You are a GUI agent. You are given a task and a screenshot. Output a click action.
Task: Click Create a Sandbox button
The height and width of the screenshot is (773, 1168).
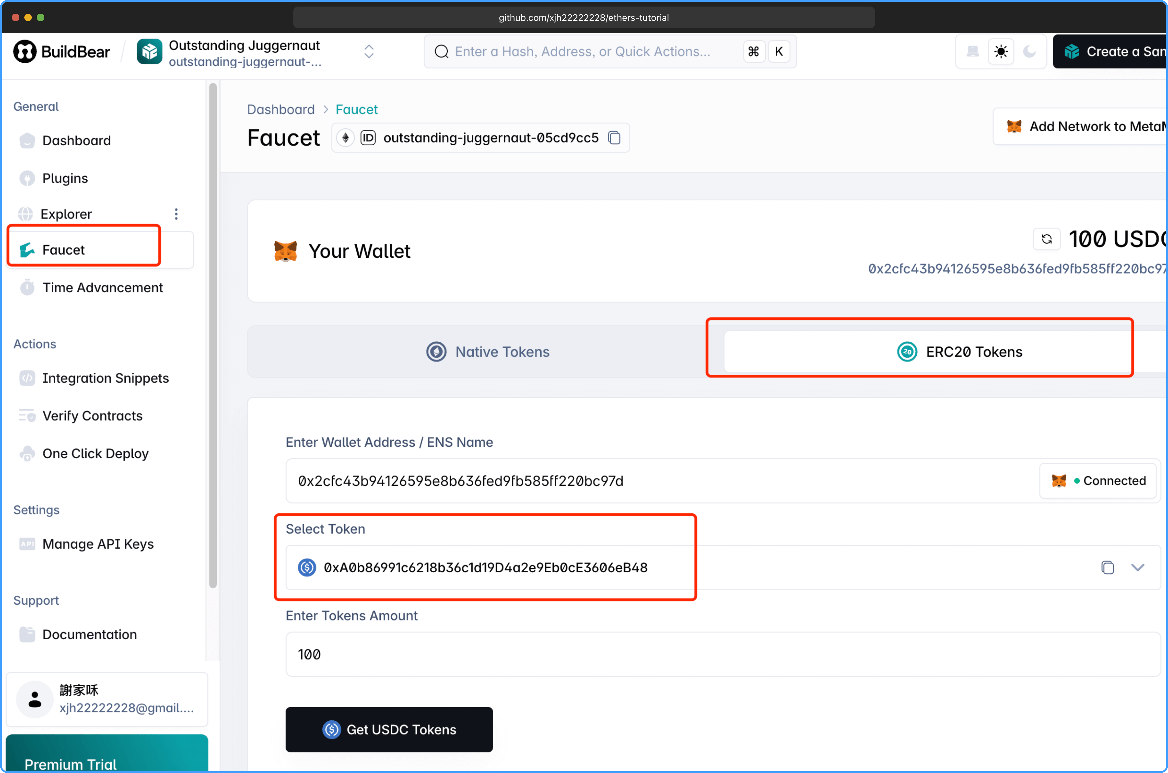[1110, 51]
